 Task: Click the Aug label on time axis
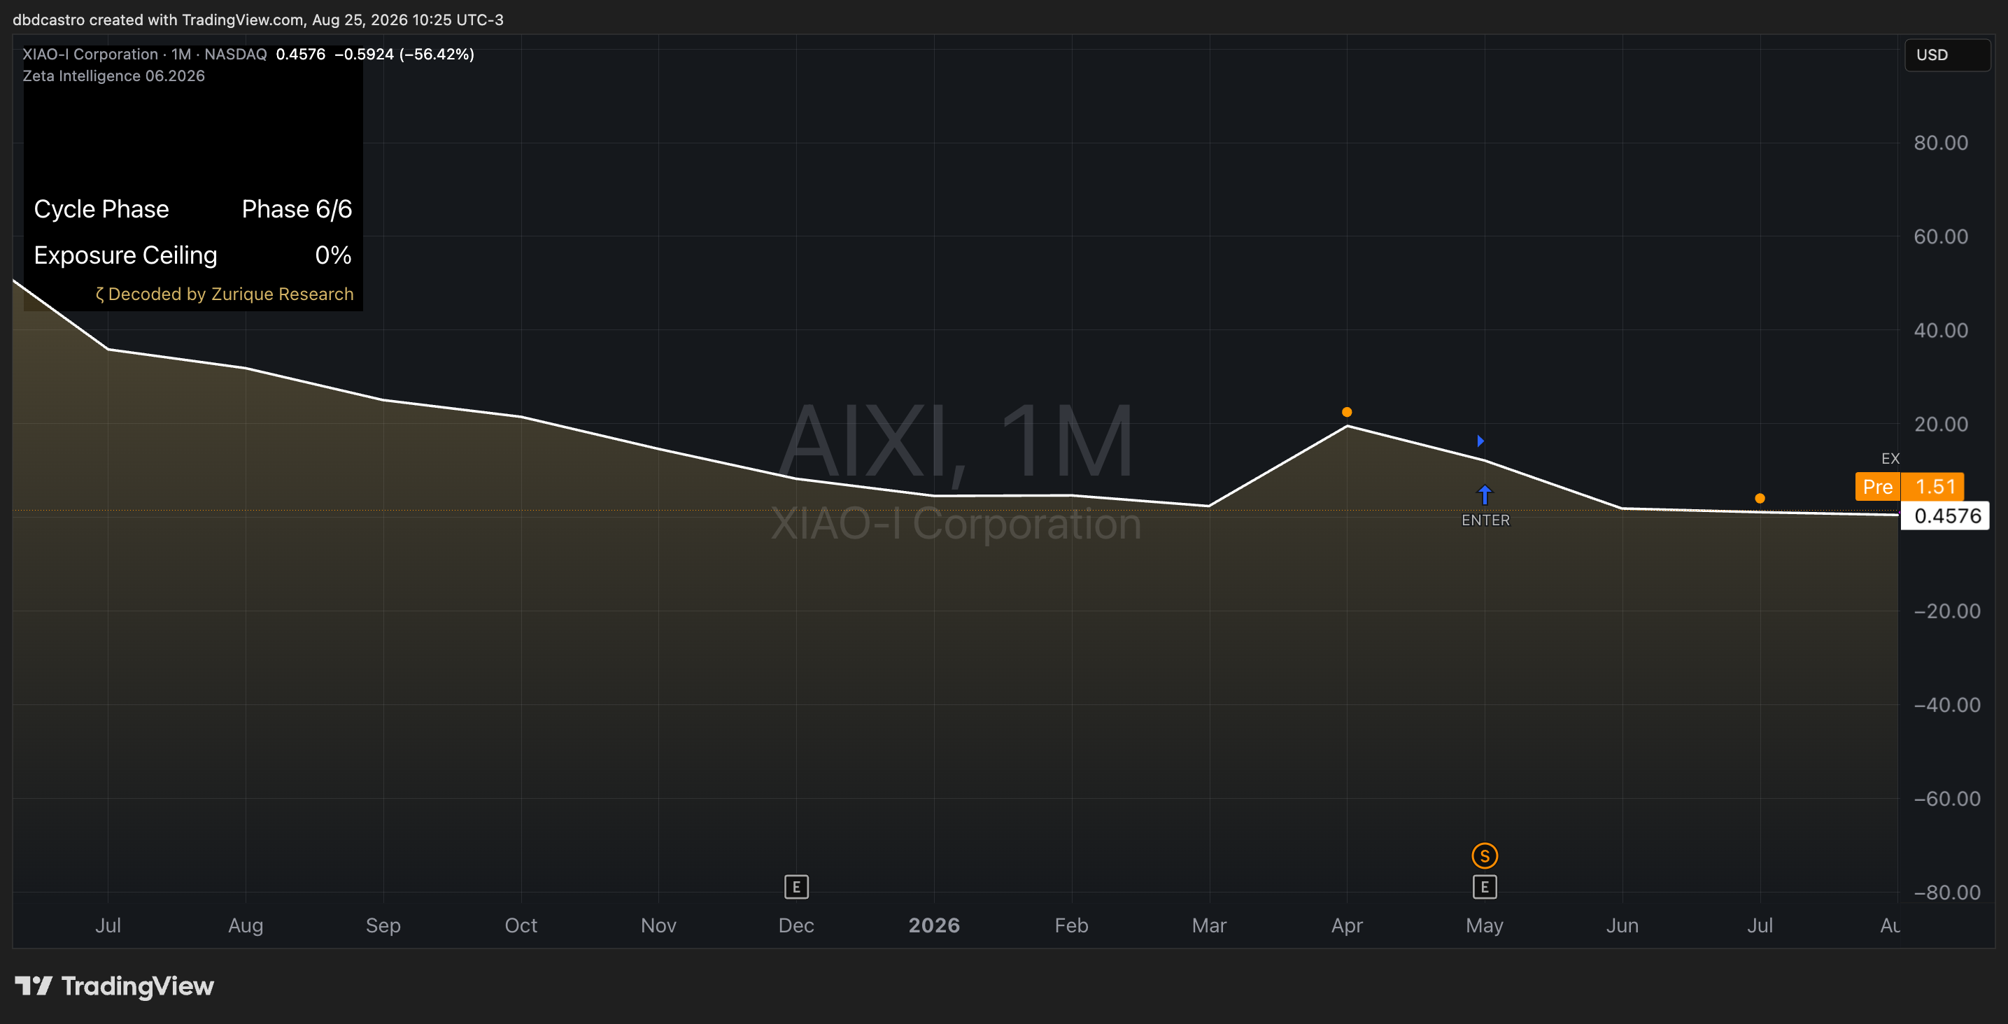[246, 925]
